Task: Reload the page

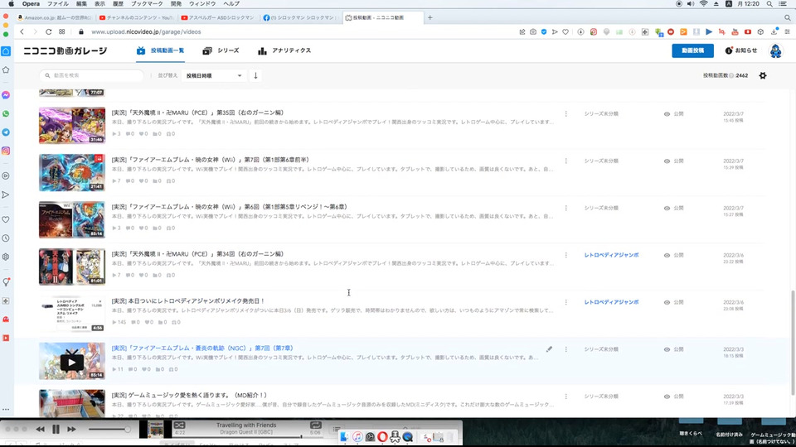Action: pyautogui.click(x=48, y=31)
